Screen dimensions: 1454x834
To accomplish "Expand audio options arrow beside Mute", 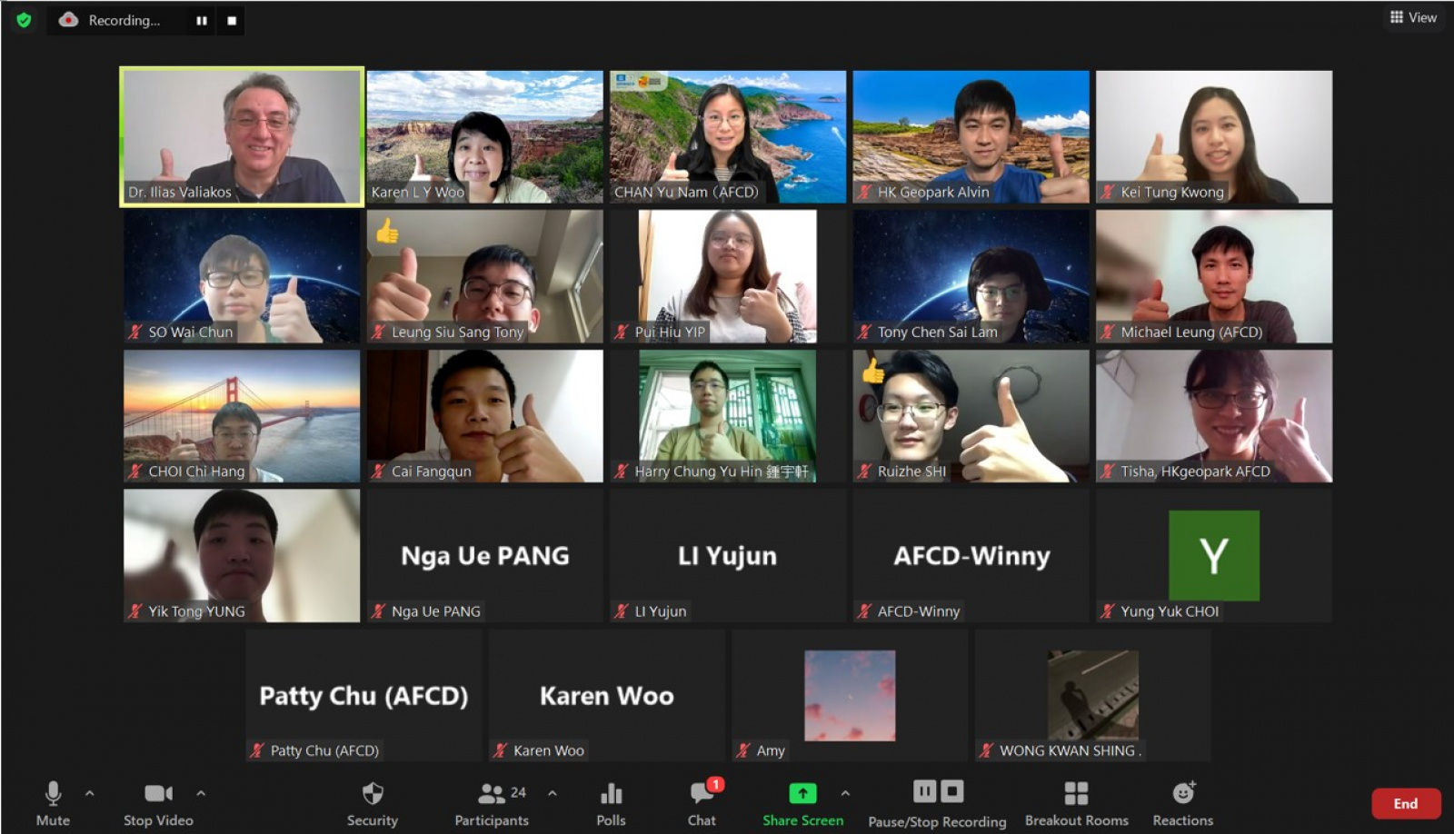I will click(89, 793).
